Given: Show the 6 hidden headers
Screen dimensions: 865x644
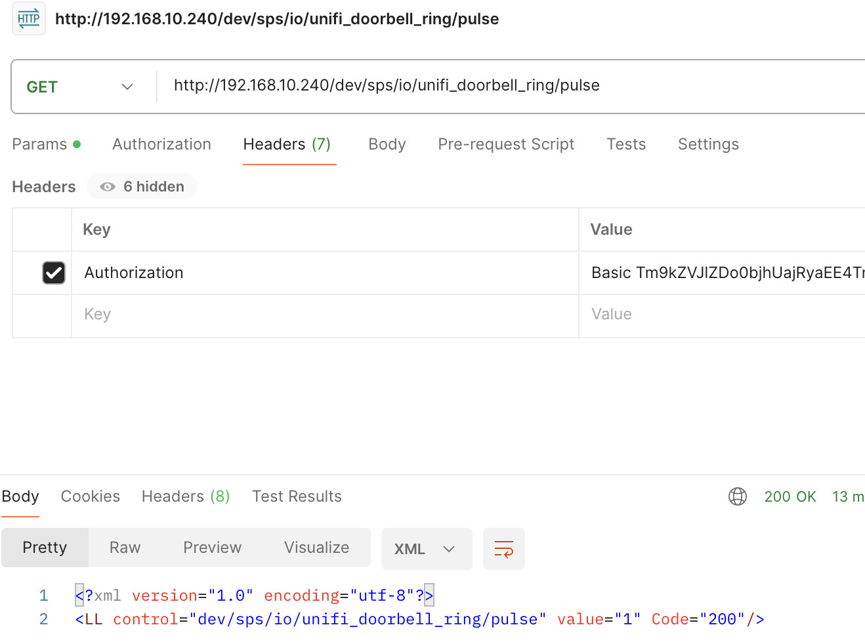Looking at the screenshot, I should 142,187.
